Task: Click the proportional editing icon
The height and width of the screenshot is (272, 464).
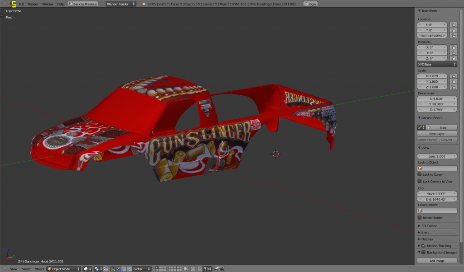Action: click(193, 269)
